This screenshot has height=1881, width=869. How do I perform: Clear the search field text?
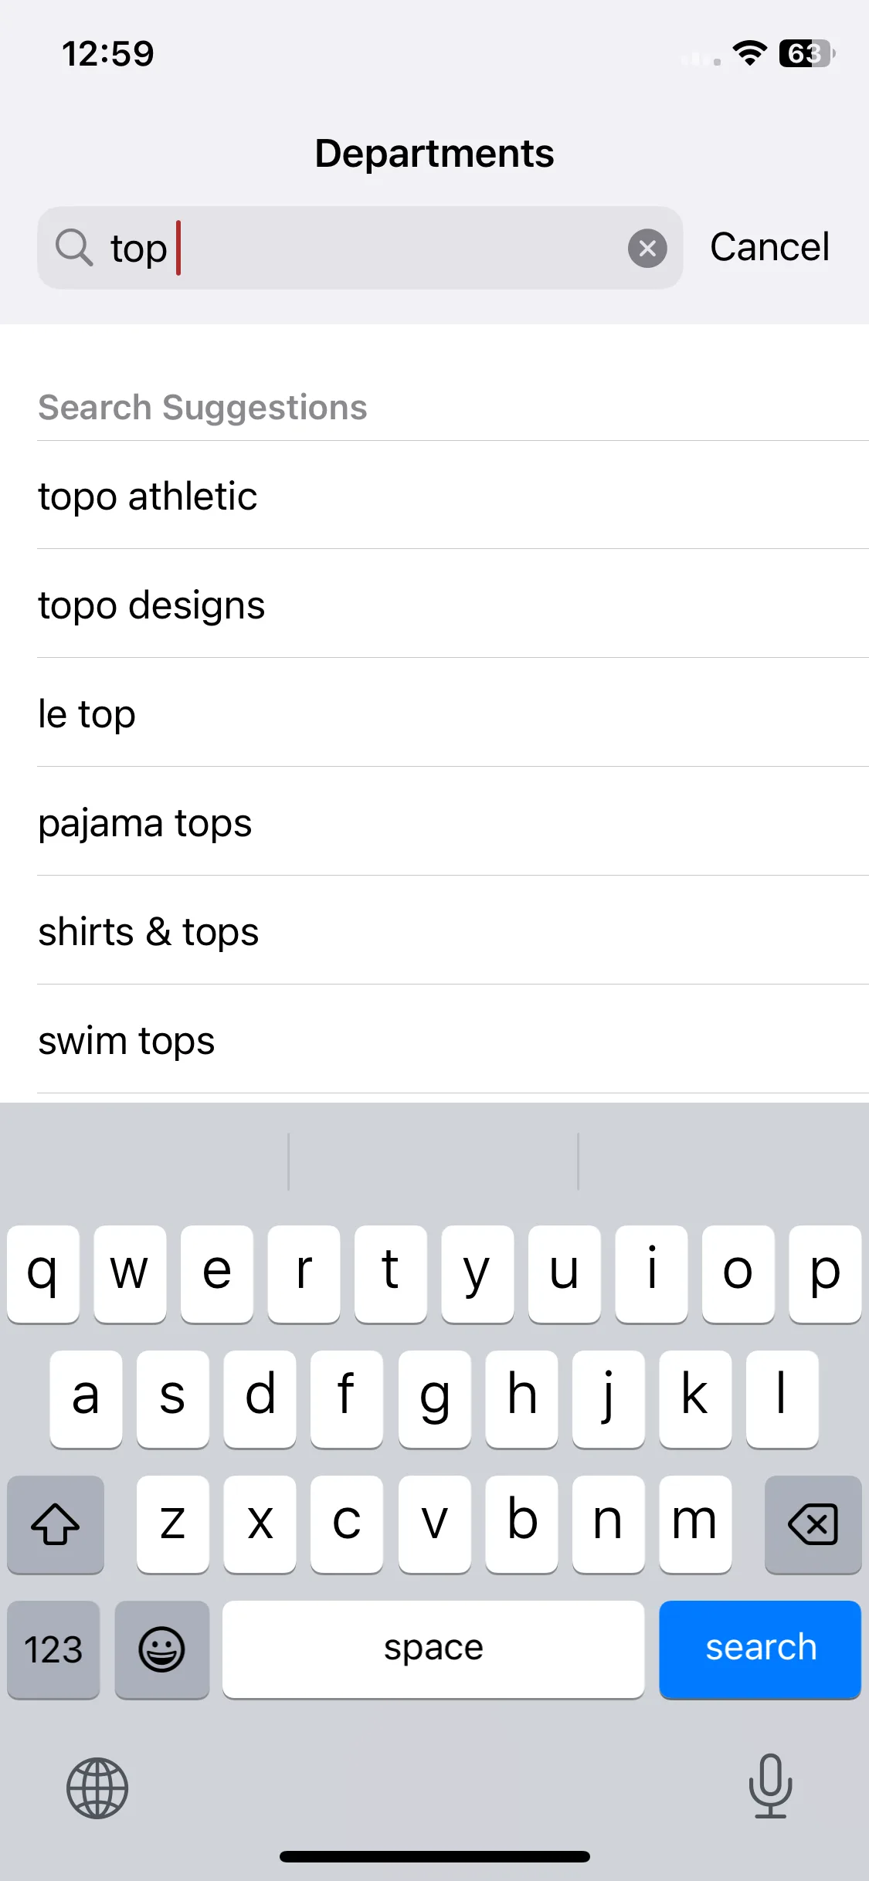(x=647, y=248)
